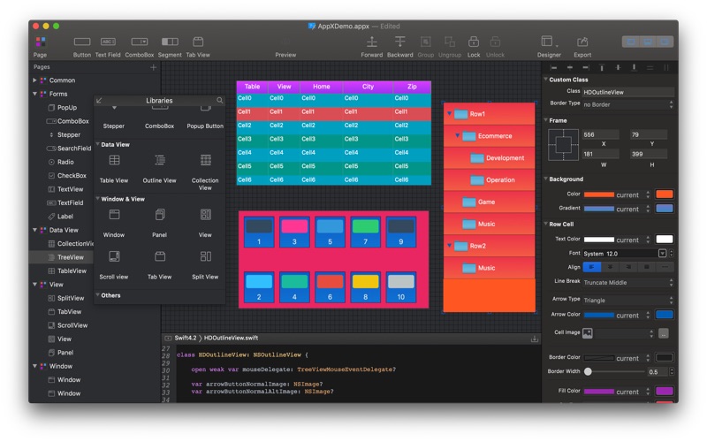
Task: Open the Font picker dropdown
Action: click(662, 254)
